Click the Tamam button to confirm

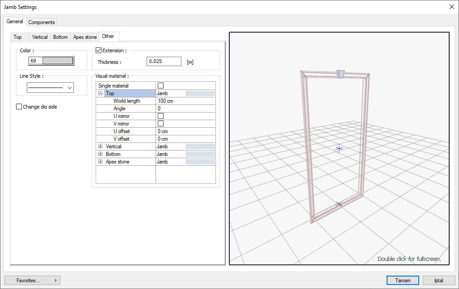pyautogui.click(x=402, y=281)
